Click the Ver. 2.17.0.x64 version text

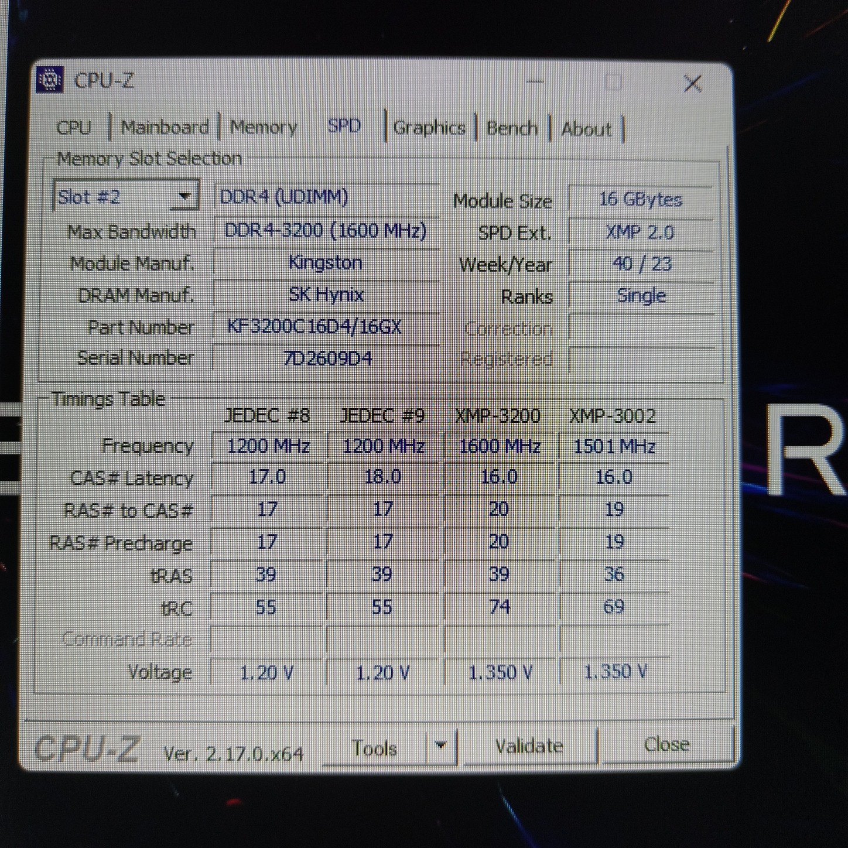click(x=233, y=753)
